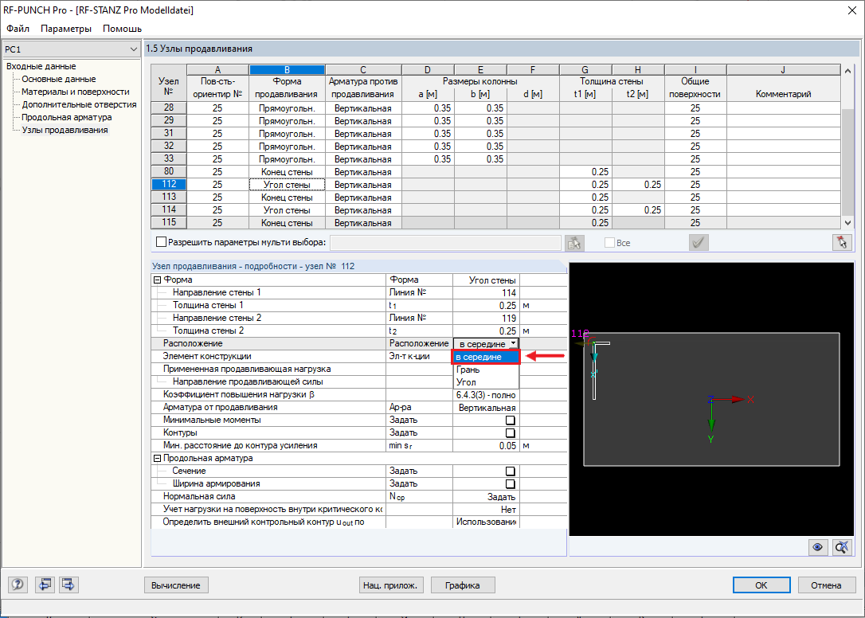
Task: Click 'Использовани' value for outer contour
Action: [x=486, y=522]
